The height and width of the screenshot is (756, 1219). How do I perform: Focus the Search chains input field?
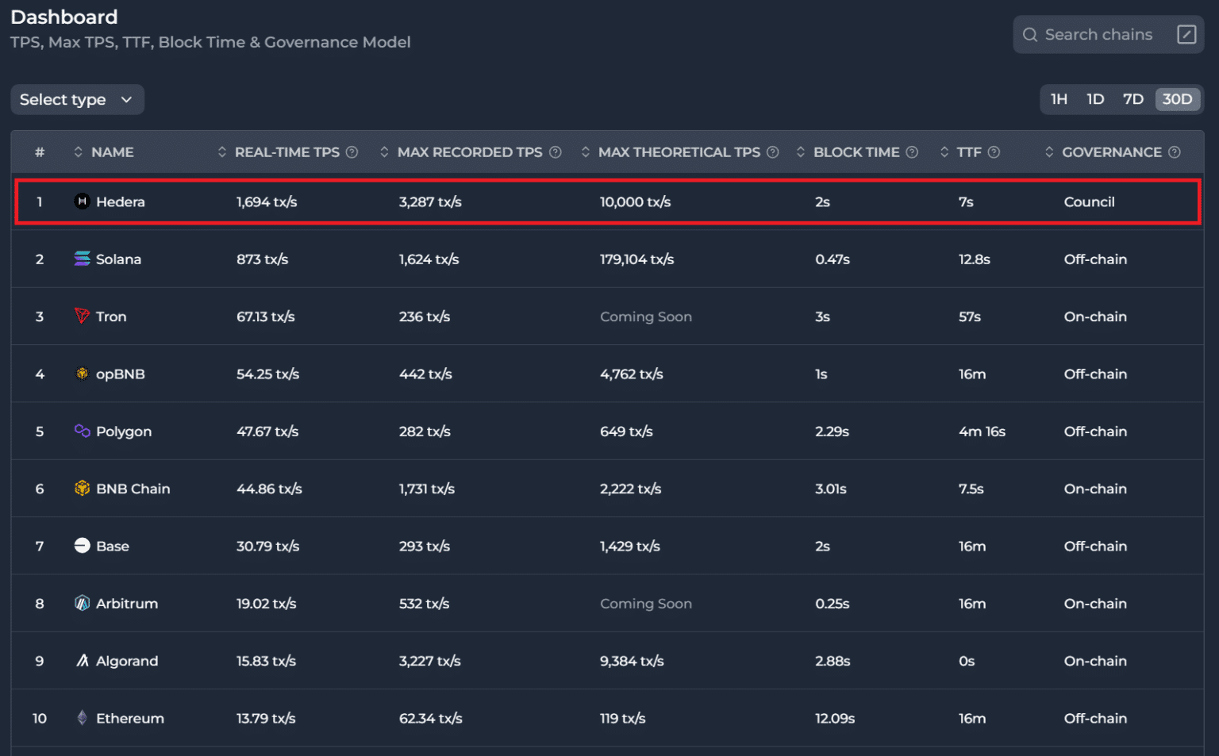(x=1098, y=34)
